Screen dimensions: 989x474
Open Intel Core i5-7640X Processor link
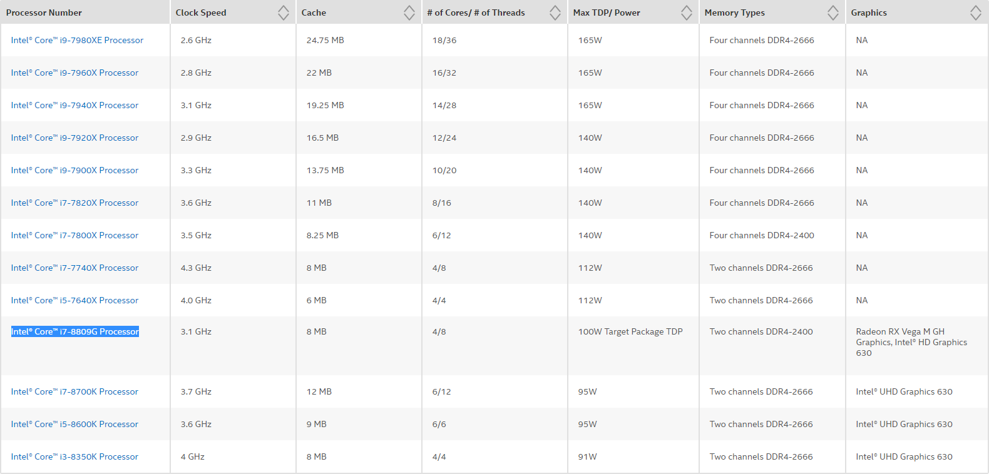coord(74,300)
